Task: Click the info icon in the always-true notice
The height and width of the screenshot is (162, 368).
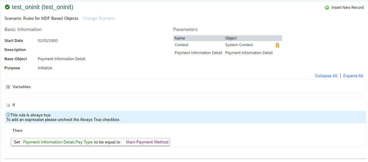Action: (8, 115)
